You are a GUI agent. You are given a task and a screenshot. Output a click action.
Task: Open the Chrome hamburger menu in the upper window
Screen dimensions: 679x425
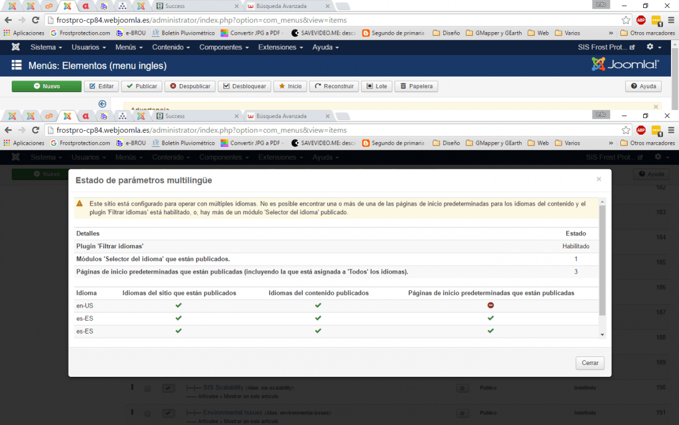point(671,20)
